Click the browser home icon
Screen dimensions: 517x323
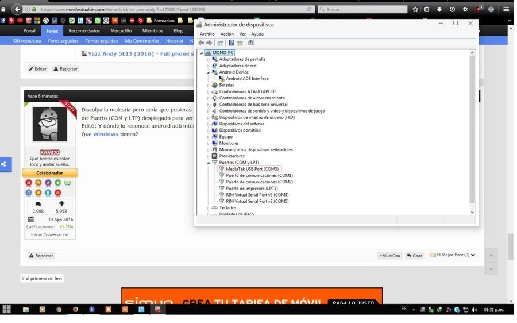tap(3, 10)
